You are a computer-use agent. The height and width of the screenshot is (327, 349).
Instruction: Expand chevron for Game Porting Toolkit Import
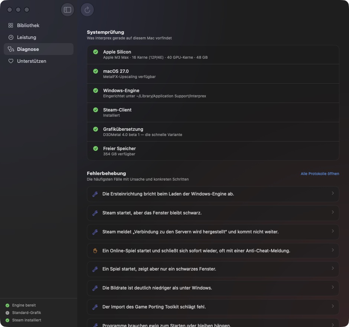[x=333, y=306]
